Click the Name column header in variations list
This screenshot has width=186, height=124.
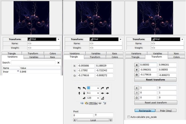[11, 68]
